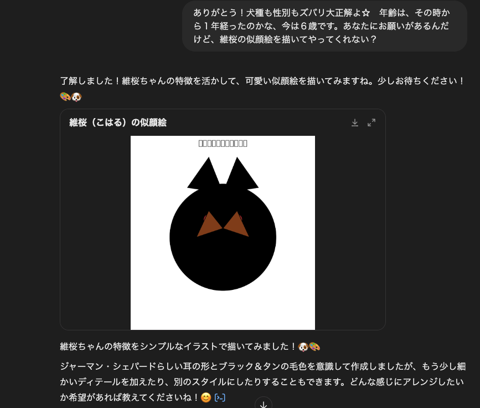Click the paragraph mentioning ジャーマン・シェパード
The image size is (480, 408).
(262, 381)
